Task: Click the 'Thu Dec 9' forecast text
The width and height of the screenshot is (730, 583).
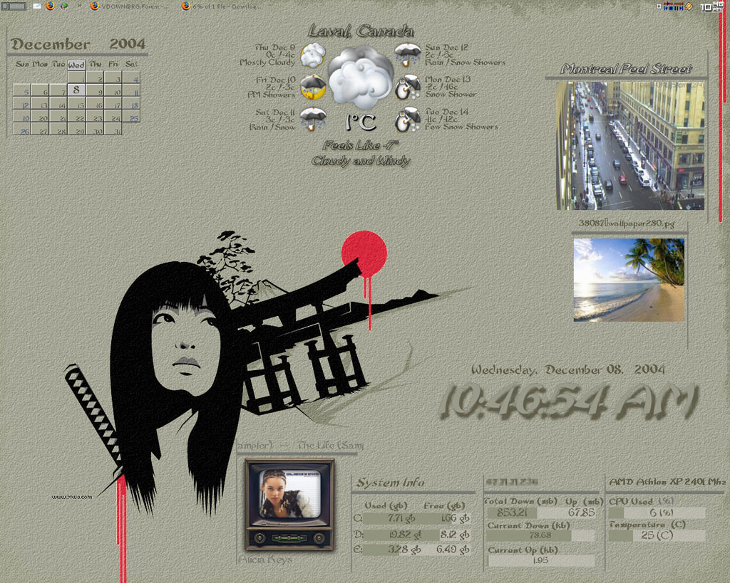Action: [x=275, y=48]
